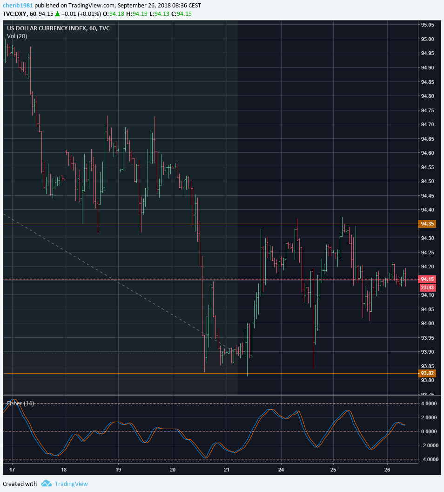This screenshot has height=492, width=444.
Task: Click the 95.00 price scale label
Action: tap(427, 39)
